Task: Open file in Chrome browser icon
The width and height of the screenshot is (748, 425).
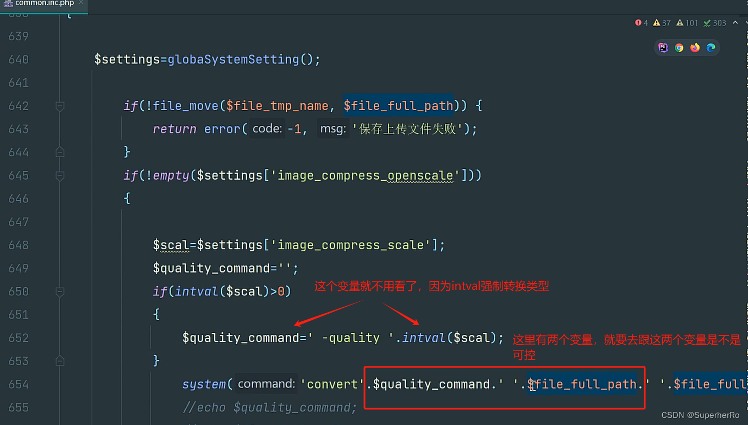Action: pyautogui.click(x=679, y=48)
